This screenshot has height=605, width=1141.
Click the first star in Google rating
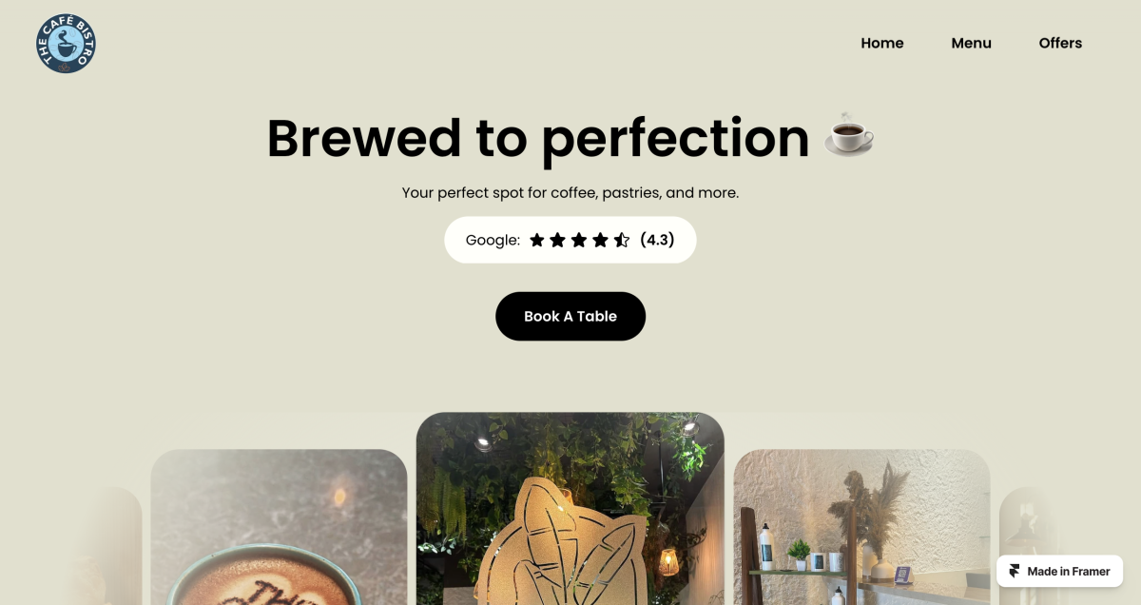537,240
